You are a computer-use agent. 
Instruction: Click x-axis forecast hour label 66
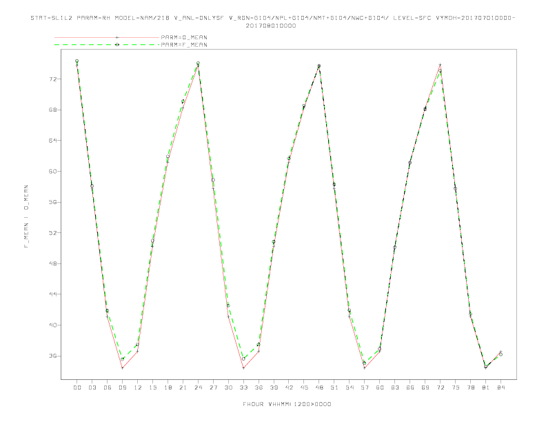(x=410, y=388)
